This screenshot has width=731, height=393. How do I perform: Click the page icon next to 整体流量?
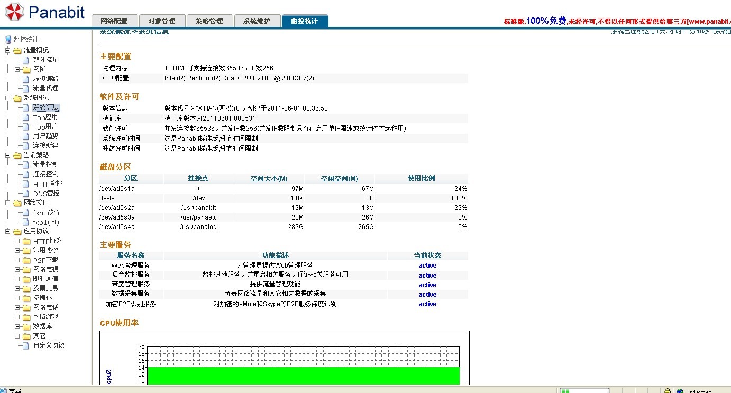click(26, 60)
